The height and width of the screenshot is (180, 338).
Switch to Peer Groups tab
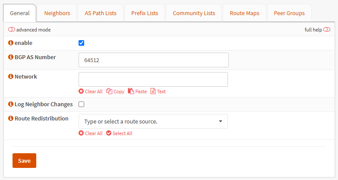pos(289,13)
